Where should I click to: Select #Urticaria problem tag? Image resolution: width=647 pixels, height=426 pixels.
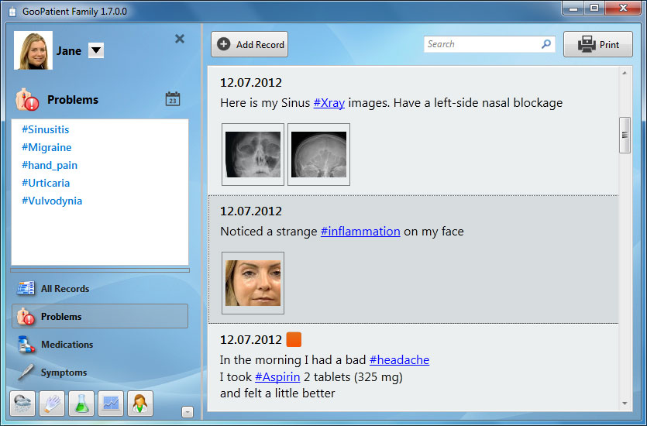pos(46,183)
